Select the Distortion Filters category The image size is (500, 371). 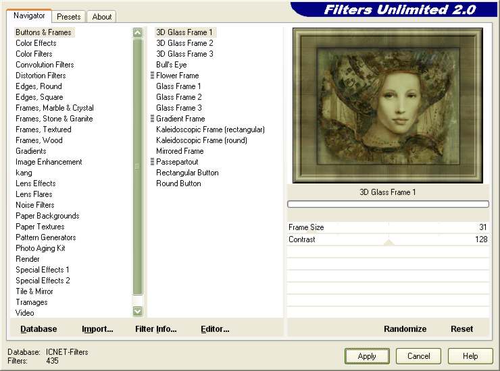41,76
